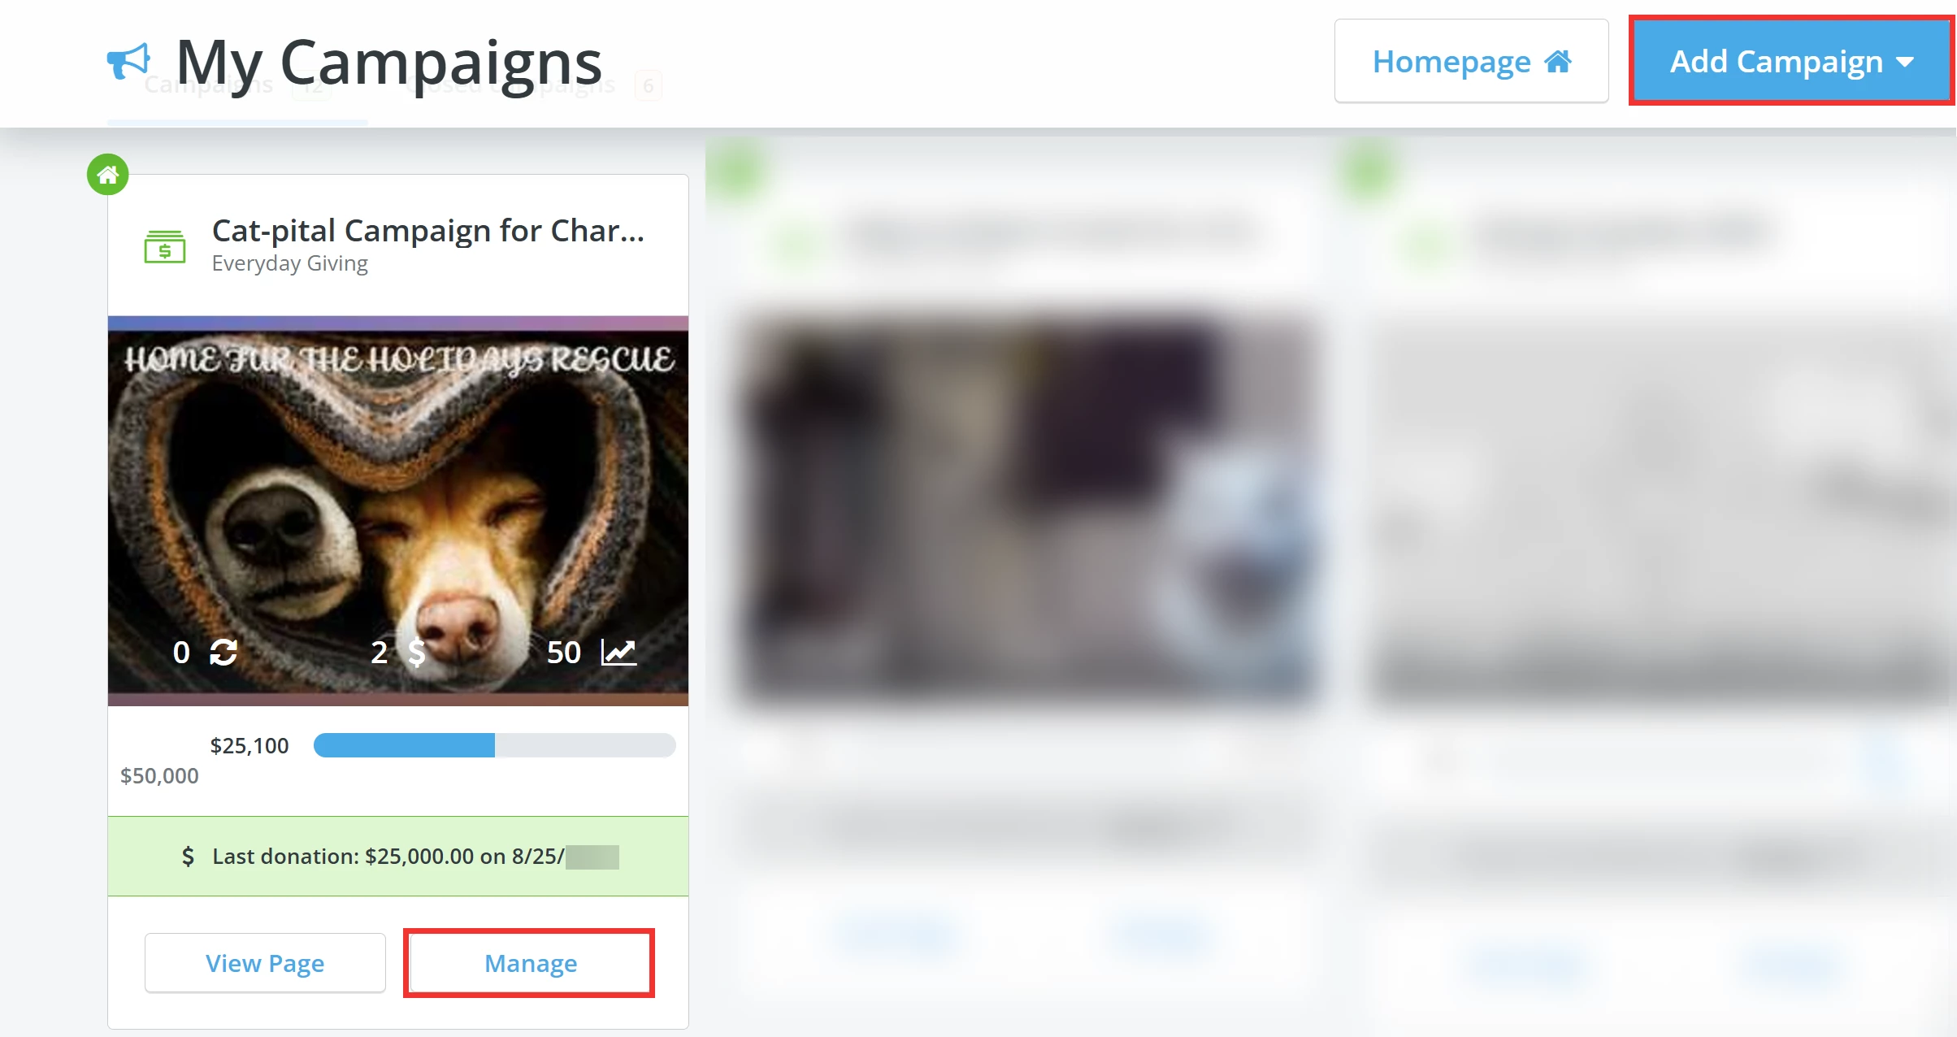The width and height of the screenshot is (1957, 1037).
Task: Click the $25,100 raised amount
Action: pos(250,745)
